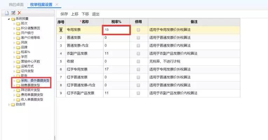Click the 税率 input field showing 13
The image size is (268, 140).
click(116, 30)
